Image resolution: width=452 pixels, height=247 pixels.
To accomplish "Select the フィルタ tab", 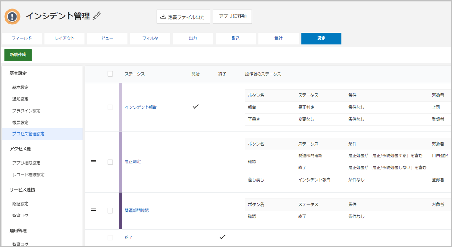I will (x=150, y=39).
